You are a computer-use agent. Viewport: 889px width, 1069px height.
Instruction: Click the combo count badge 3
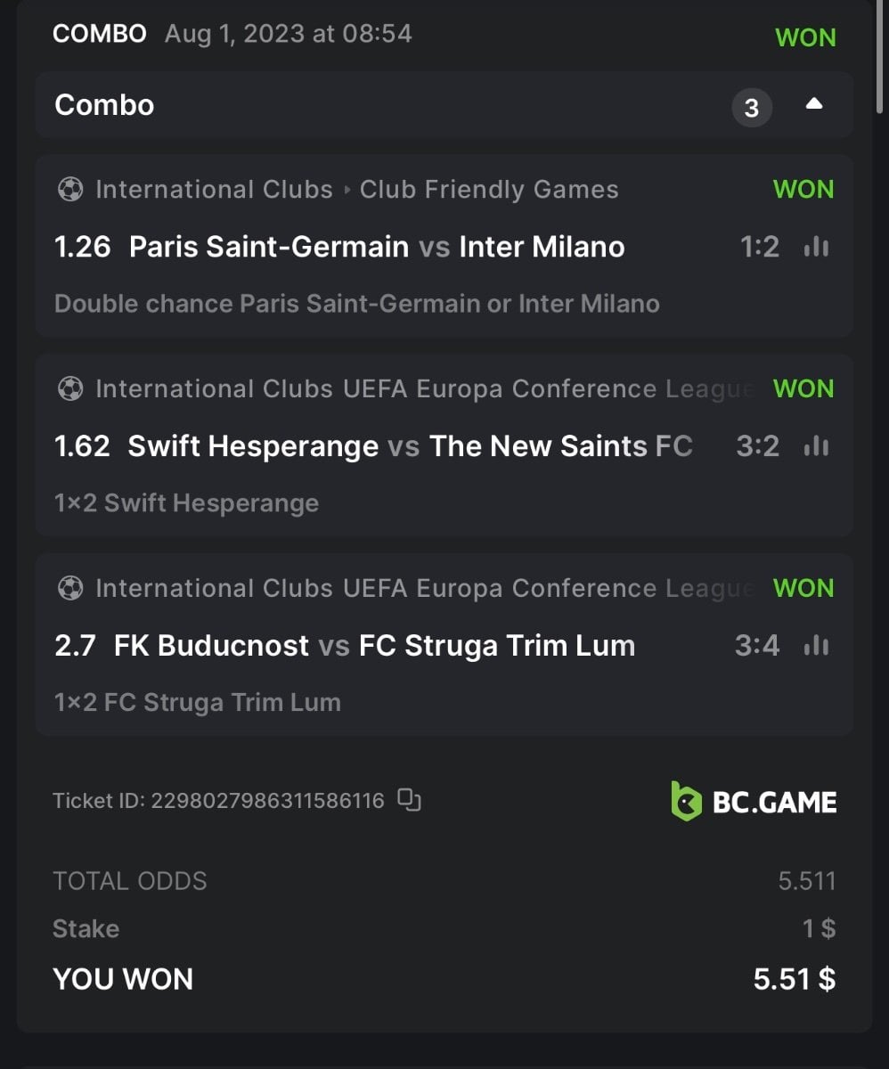(751, 108)
